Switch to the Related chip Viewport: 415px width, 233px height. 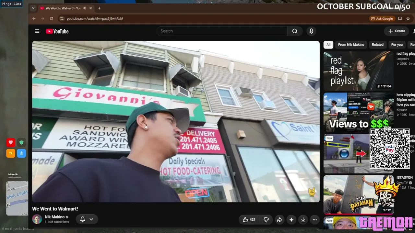[377, 45]
